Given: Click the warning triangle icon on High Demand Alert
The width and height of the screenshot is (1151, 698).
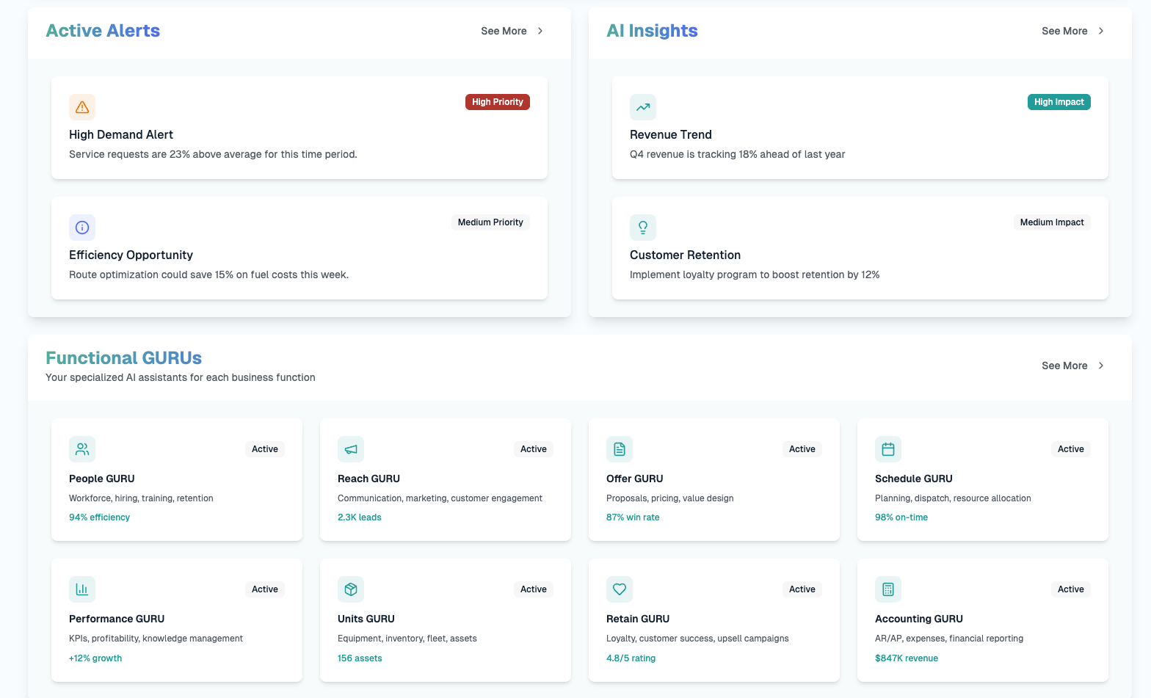Looking at the screenshot, I should click(82, 107).
